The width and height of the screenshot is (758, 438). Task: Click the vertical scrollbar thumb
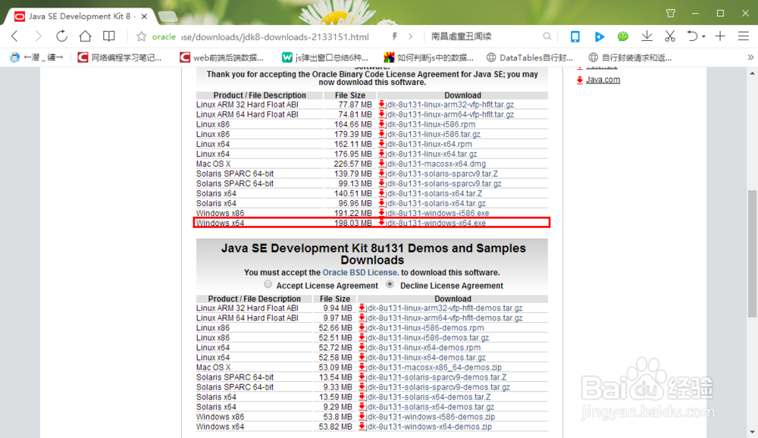[752, 254]
